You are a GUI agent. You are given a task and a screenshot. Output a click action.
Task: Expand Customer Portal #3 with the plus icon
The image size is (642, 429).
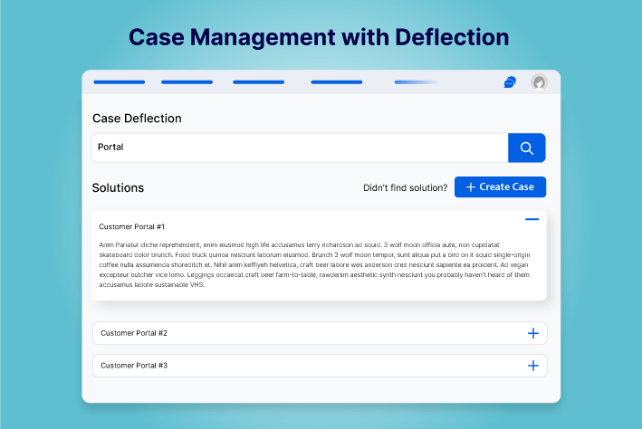click(x=532, y=366)
